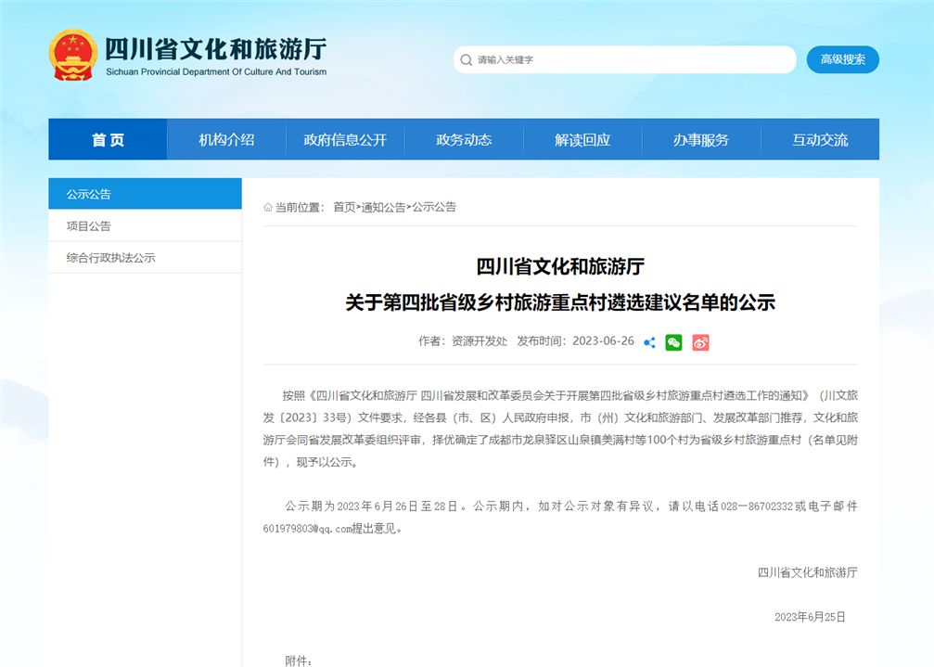Open 解读回应 navigation item
Image resolution: width=934 pixels, height=667 pixels.
pyautogui.click(x=582, y=140)
